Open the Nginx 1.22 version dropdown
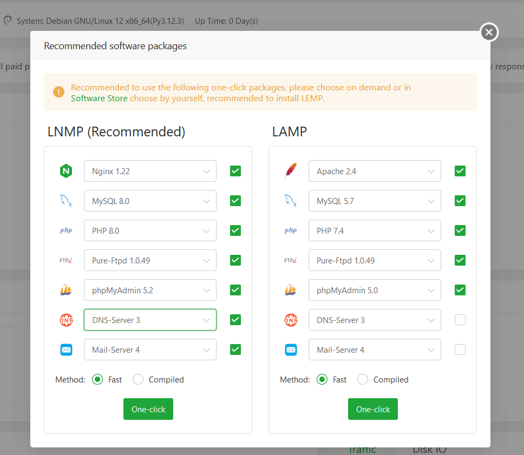Screen dimensions: 524x455 (150, 171)
